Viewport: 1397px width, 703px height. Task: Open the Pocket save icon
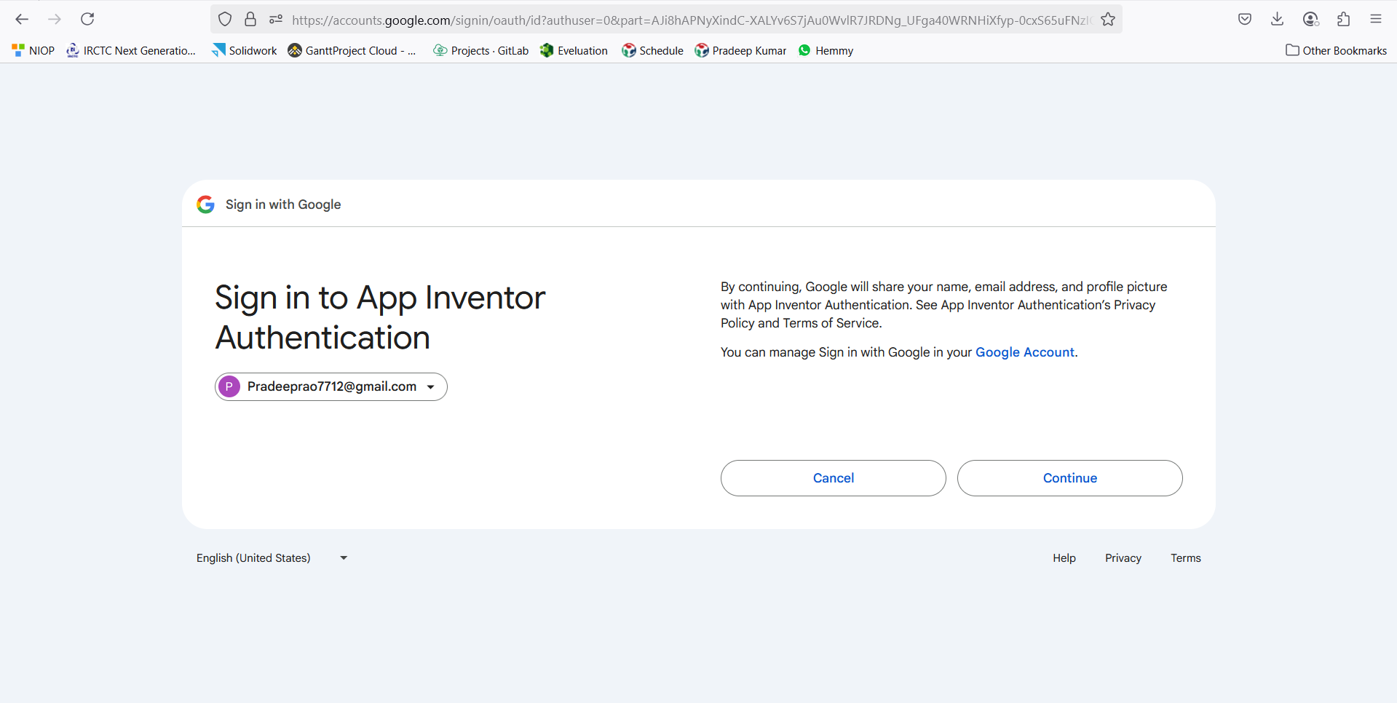[x=1245, y=20]
